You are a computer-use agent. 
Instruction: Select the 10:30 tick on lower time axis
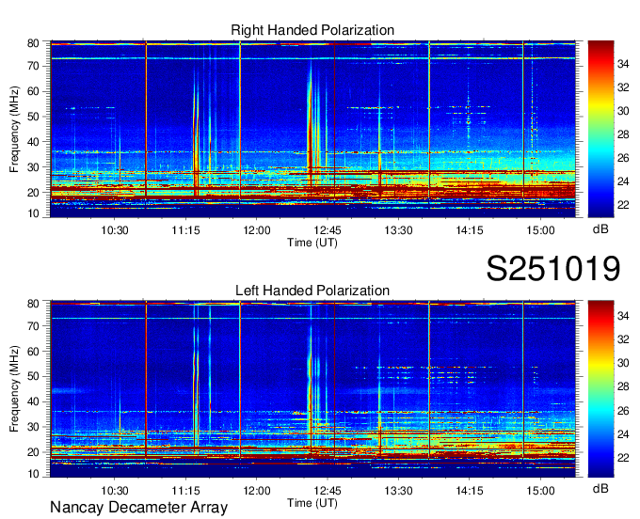[x=115, y=490]
